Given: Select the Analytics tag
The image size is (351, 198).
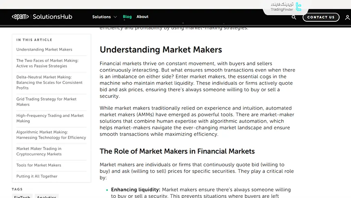Looking at the screenshot, I should click(x=47, y=197).
